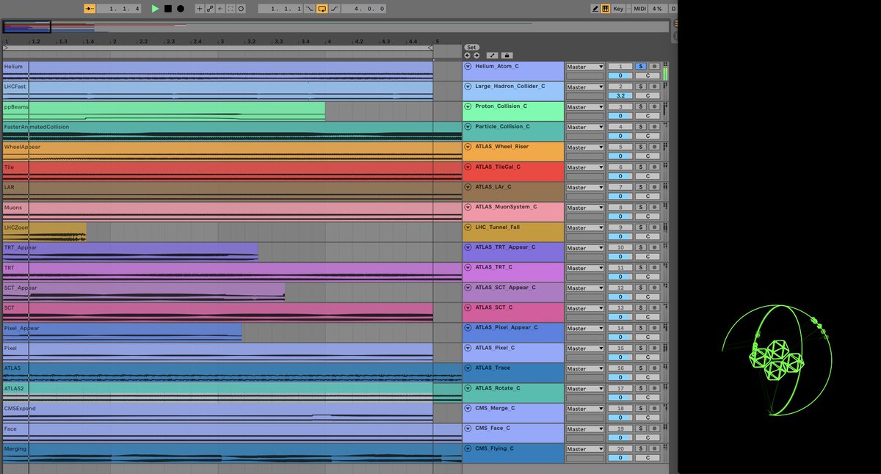Collapse the ATLAS_Rotate_C track
This screenshot has width=881, height=474.
tap(468, 388)
